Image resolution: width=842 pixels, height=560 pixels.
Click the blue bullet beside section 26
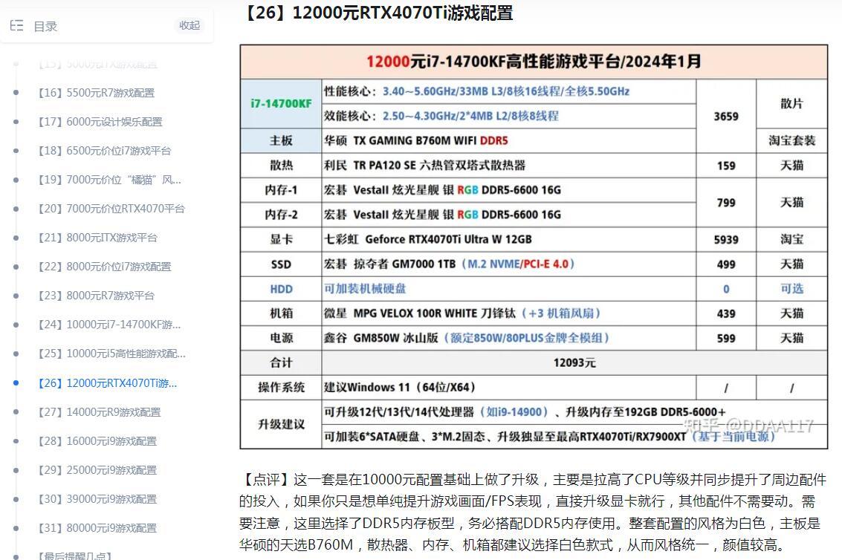pos(16,383)
